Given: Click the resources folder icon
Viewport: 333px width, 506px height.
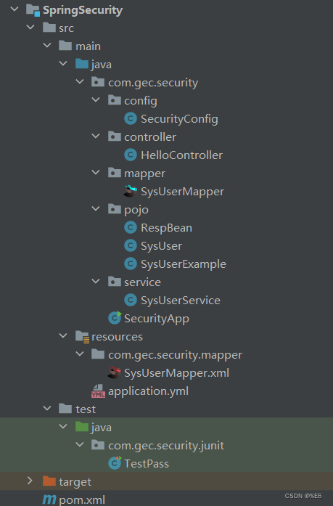Looking at the screenshot, I should coord(82,337).
